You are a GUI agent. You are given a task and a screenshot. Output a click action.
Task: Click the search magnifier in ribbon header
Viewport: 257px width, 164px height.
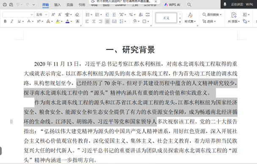(x=189, y=5)
